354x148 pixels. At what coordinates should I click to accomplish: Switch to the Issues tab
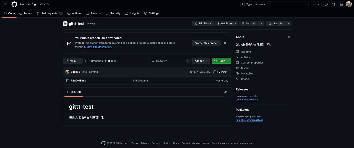(x=26, y=13)
